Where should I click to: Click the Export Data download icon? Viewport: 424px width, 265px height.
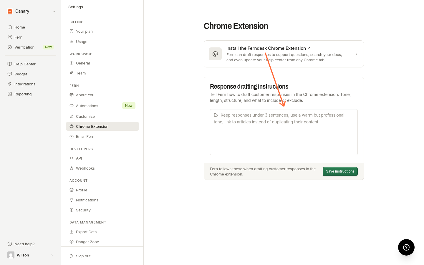click(72, 232)
